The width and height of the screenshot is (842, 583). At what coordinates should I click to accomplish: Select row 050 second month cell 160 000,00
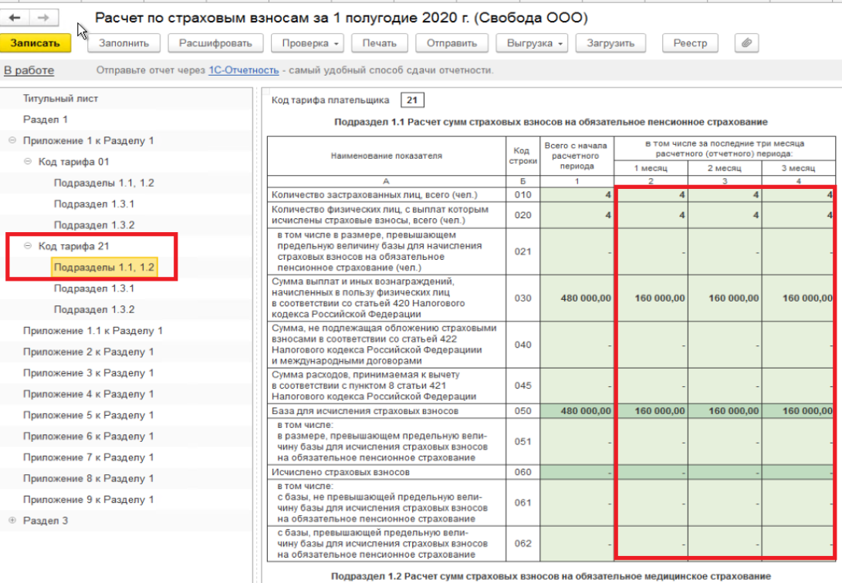tap(725, 411)
